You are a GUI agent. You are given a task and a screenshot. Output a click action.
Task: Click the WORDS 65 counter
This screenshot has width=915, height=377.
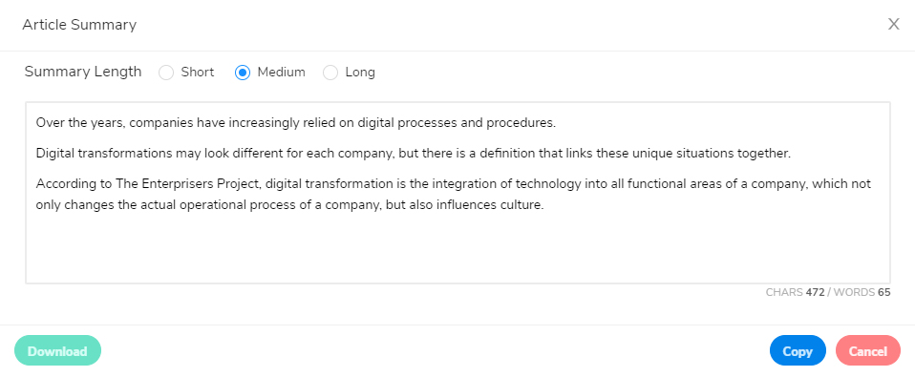[x=862, y=292]
